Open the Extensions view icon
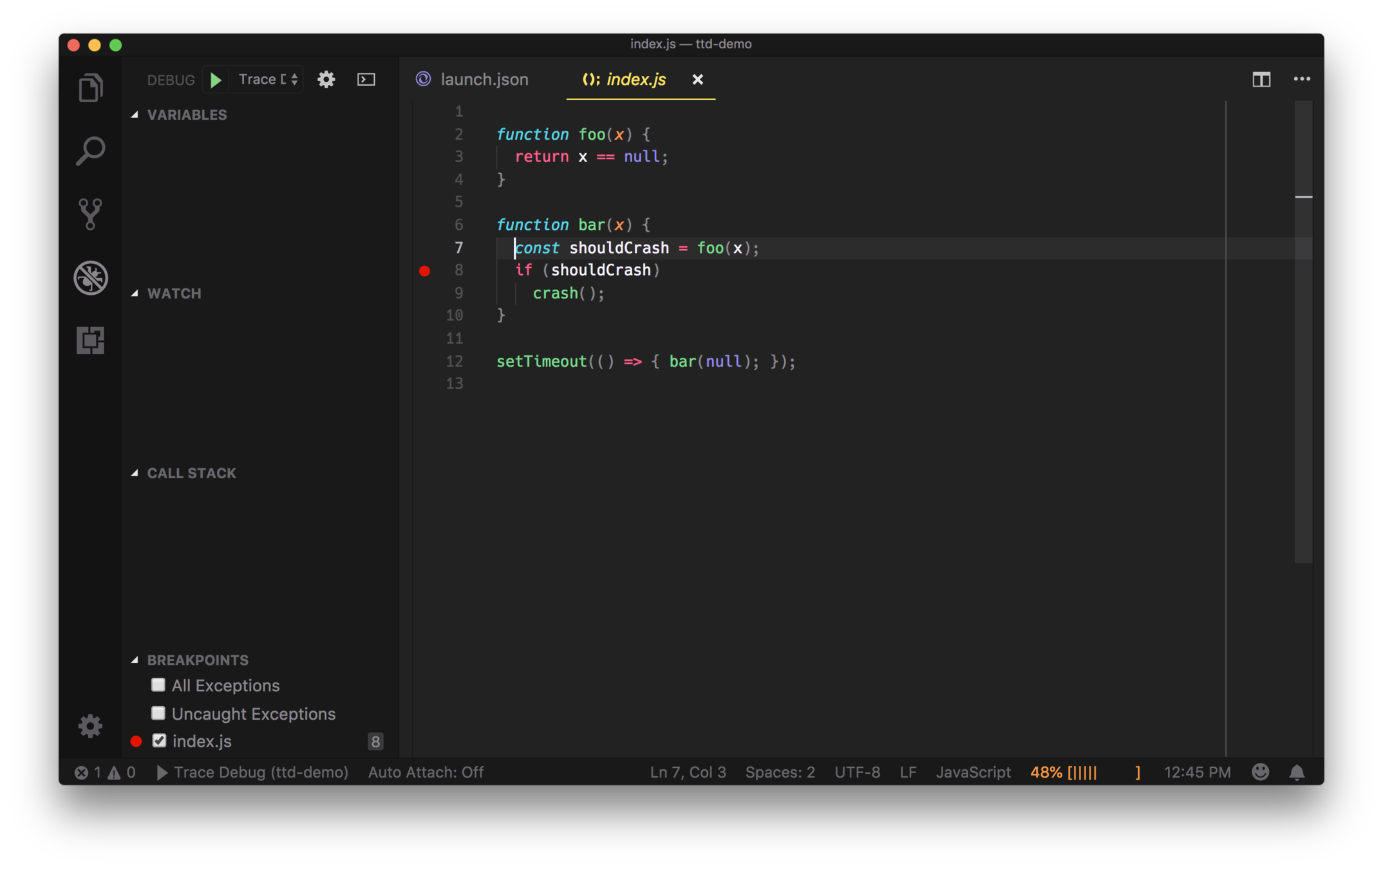1383x869 pixels. 90,340
